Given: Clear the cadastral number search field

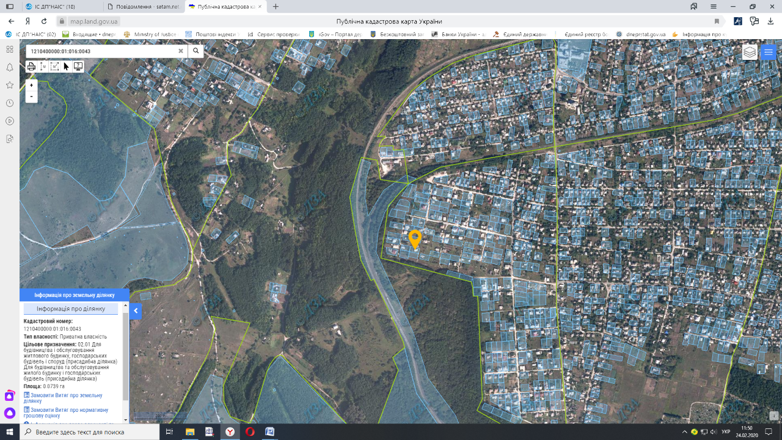Looking at the screenshot, I should [180, 51].
